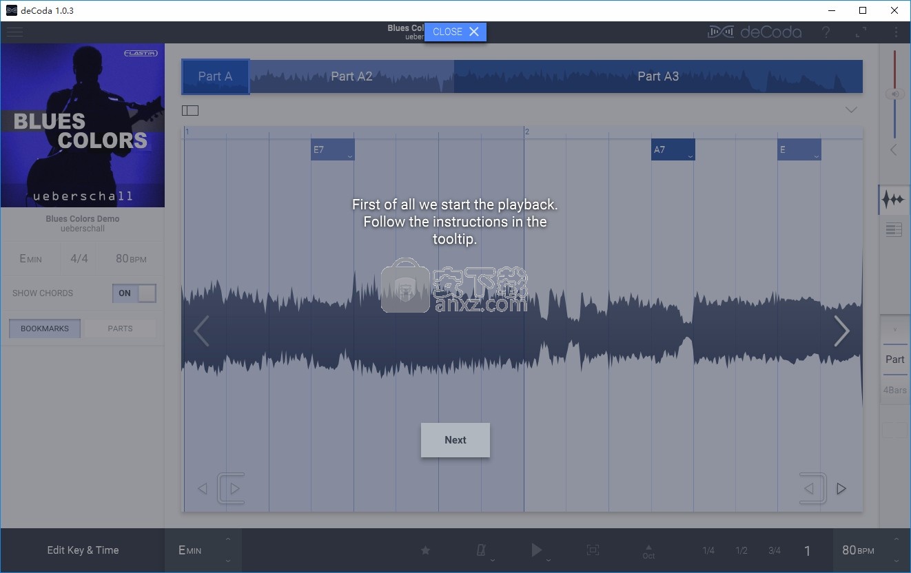This screenshot has height=573, width=911.
Task: Nudge the loop start right inside the left bracket
Action: pyautogui.click(x=236, y=489)
